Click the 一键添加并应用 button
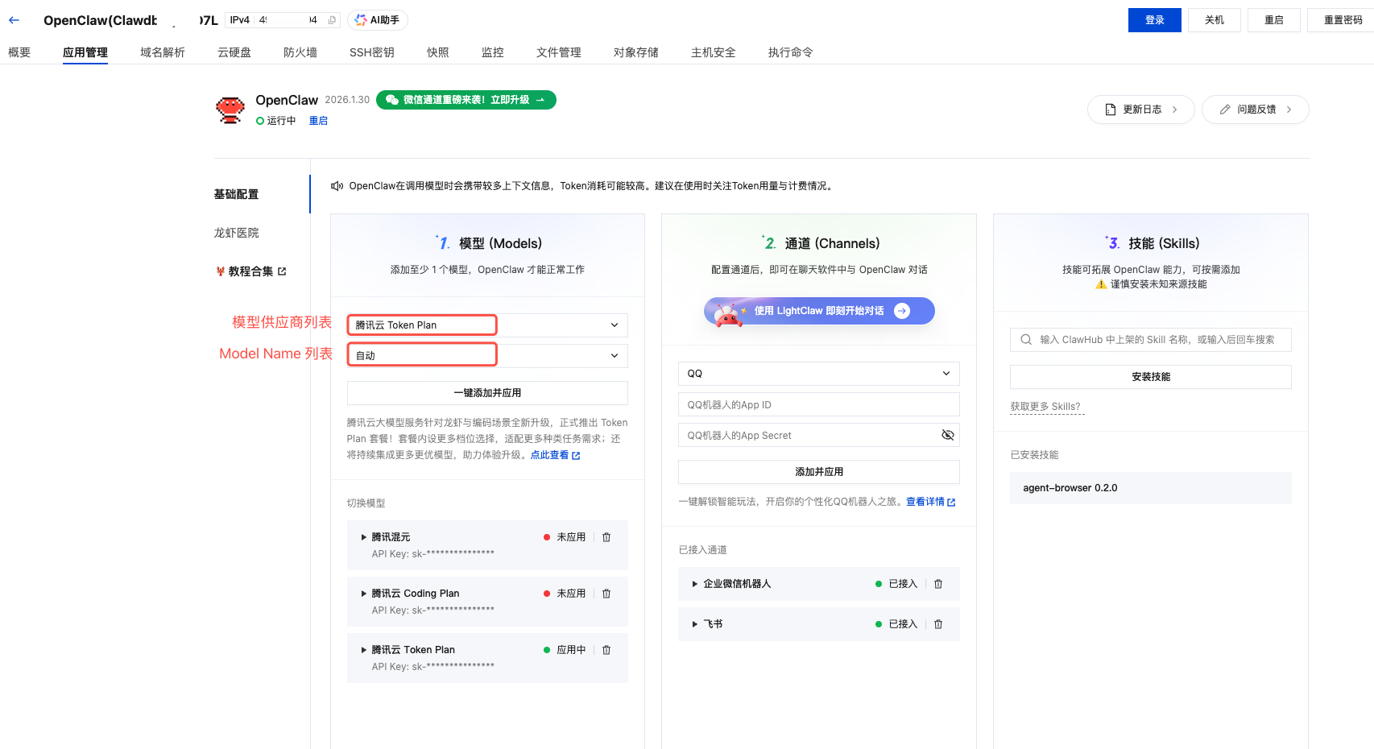 (x=487, y=393)
